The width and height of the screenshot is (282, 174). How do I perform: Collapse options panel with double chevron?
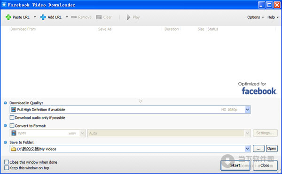click(141, 101)
